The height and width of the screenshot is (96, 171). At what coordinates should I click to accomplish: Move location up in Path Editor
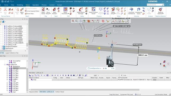pos(42,75)
